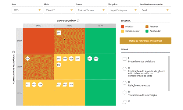Click the ALTO column header
Viewport: 183px width, 110px height.
100,26
